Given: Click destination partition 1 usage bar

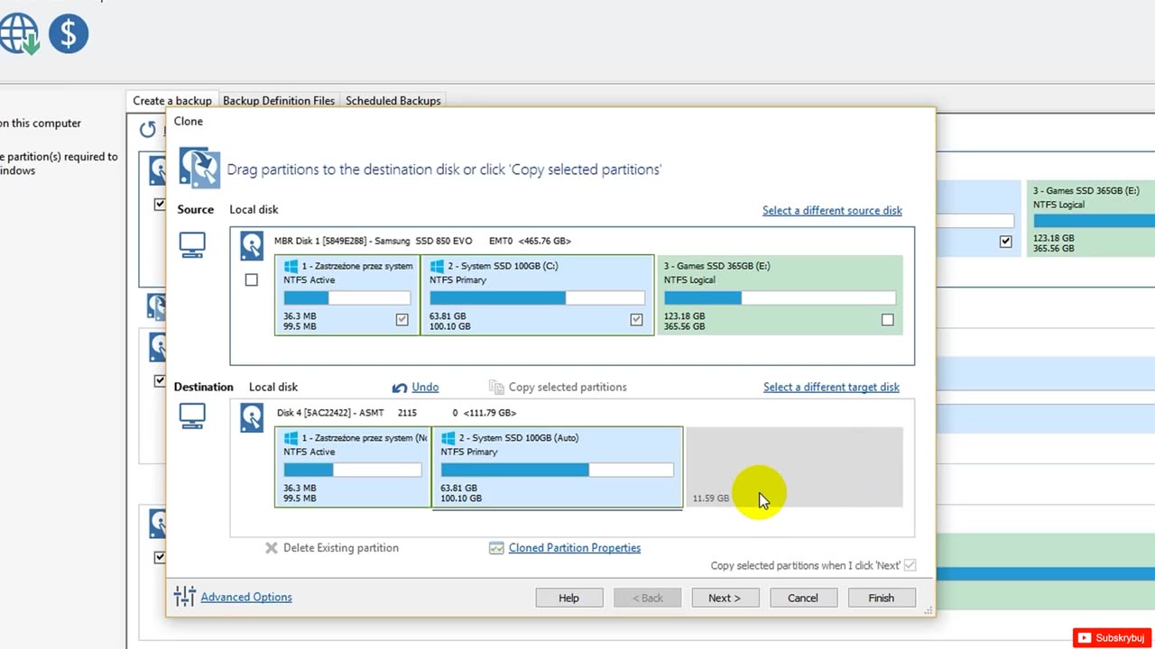Looking at the screenshot, I should point(353,470).
